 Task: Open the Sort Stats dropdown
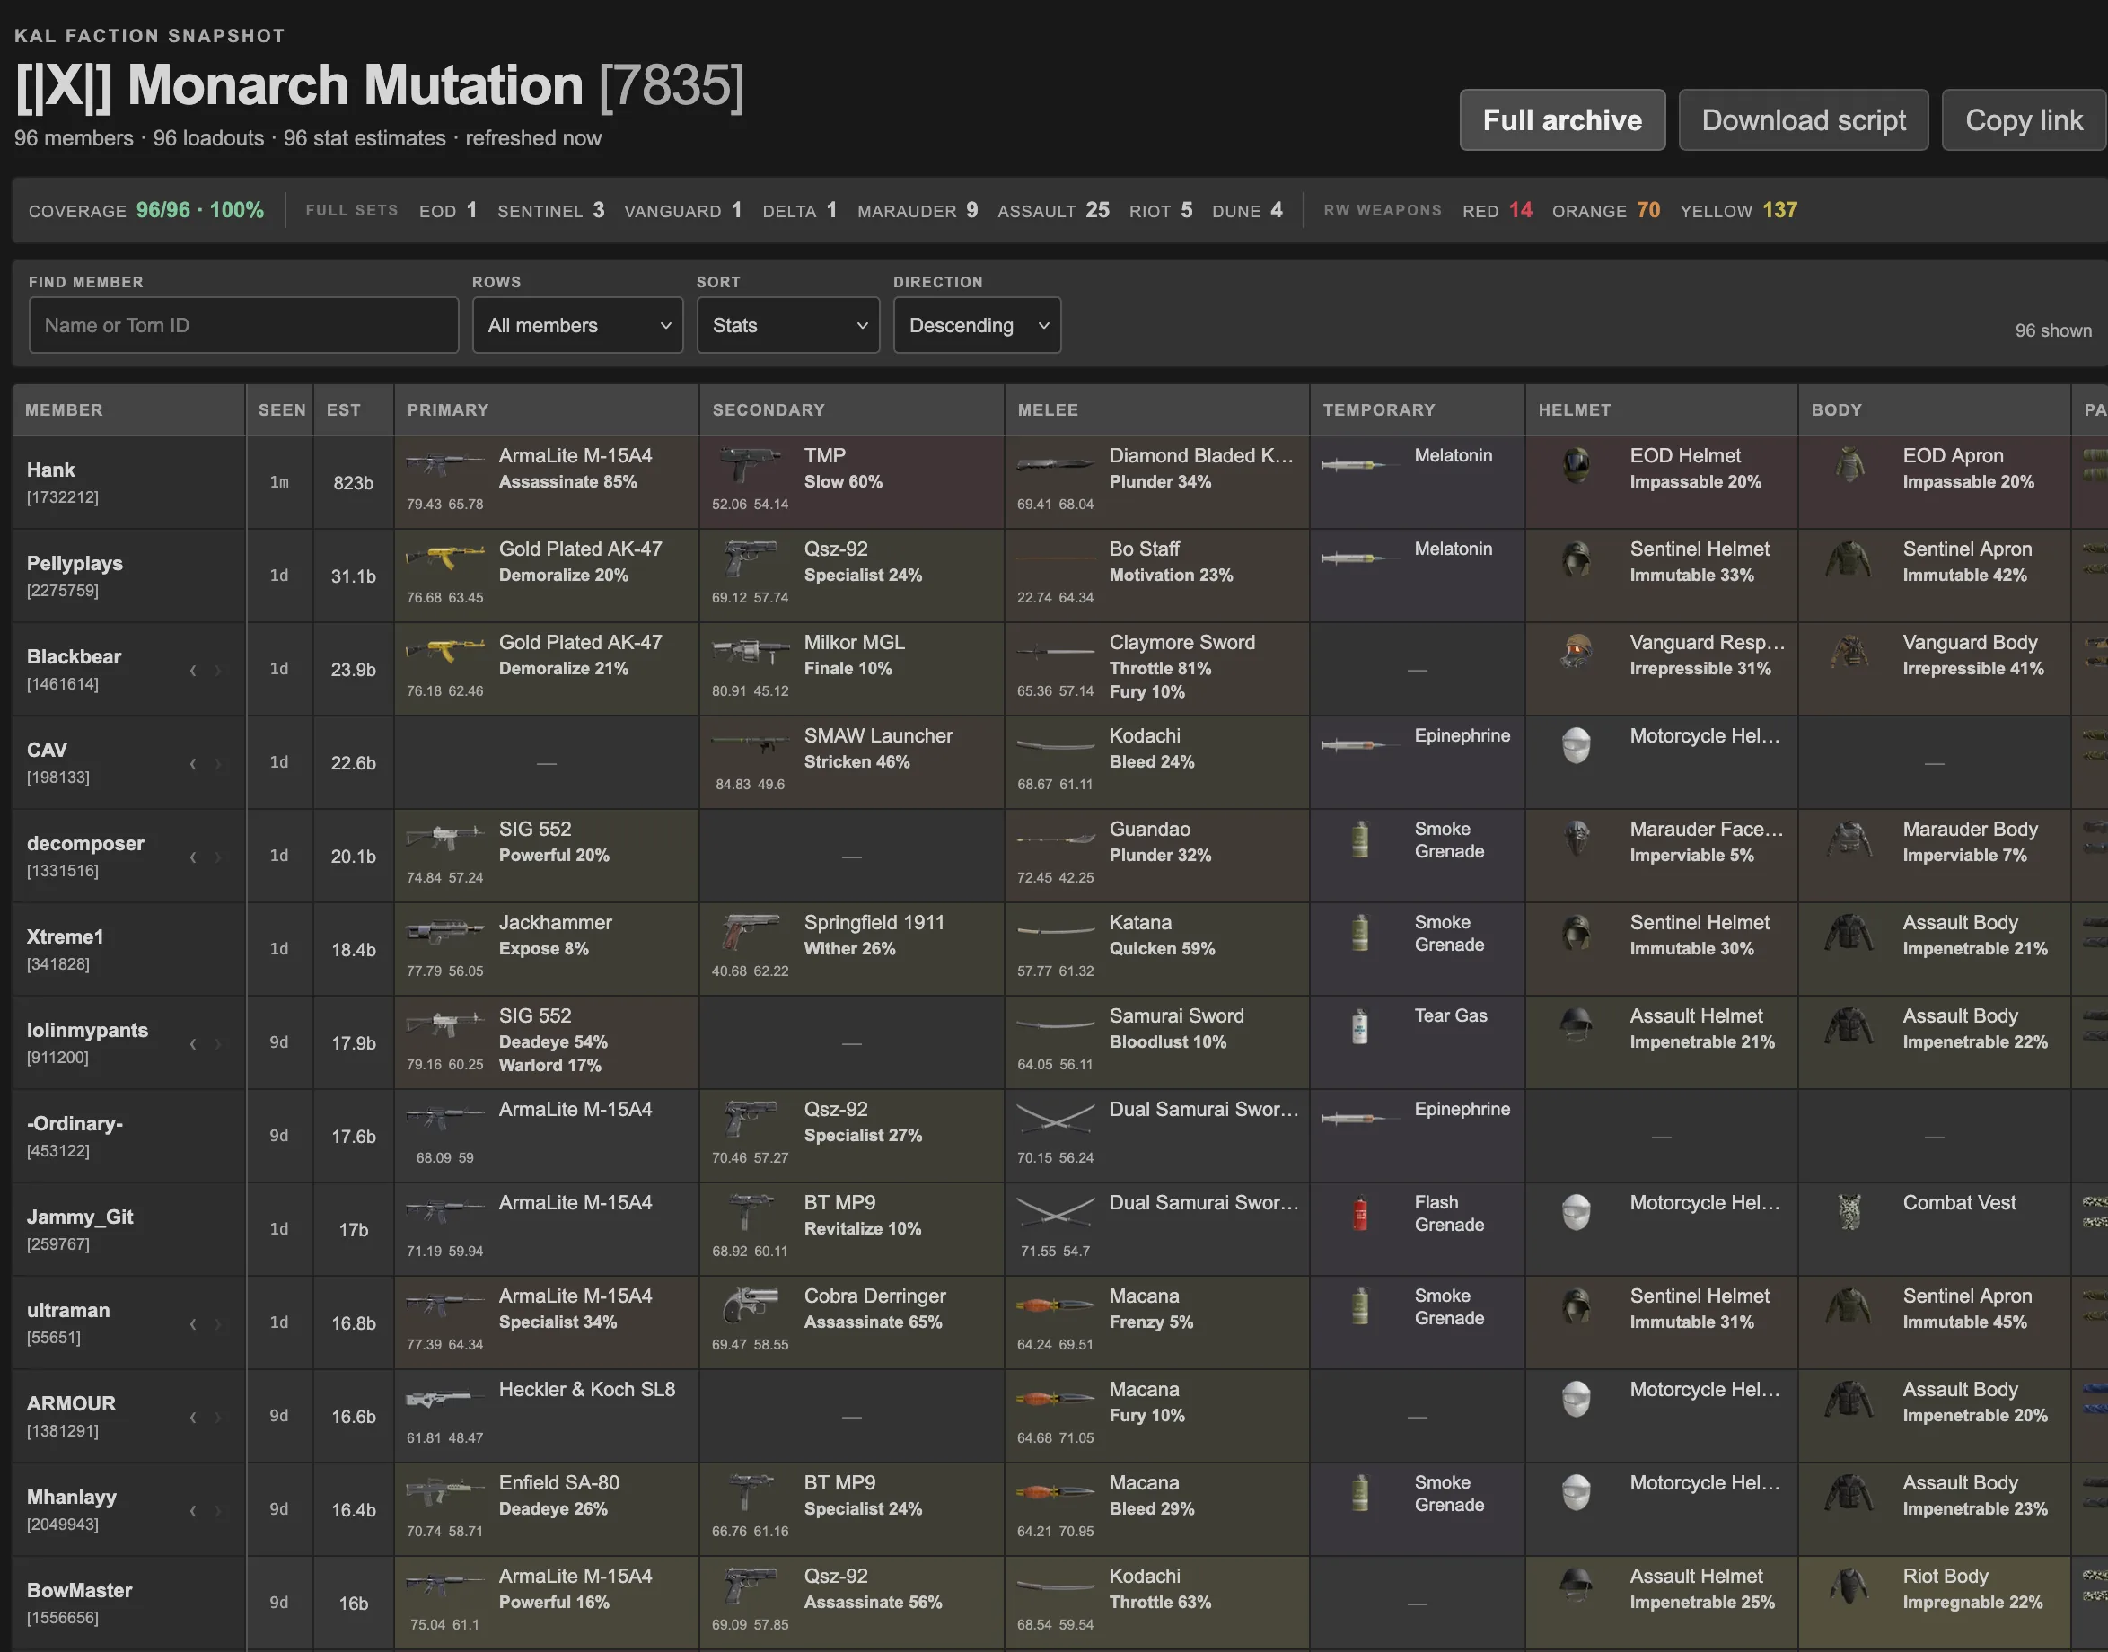click(788, 325)
